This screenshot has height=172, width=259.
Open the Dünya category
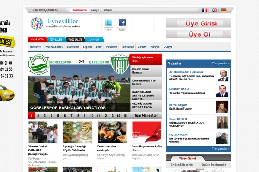pos(168,46)
